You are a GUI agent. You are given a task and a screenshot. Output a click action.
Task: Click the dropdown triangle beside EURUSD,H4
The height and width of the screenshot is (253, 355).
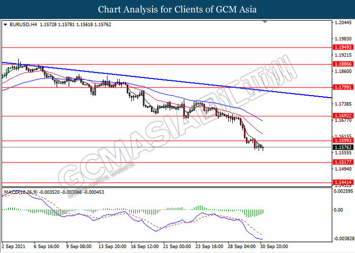(6, 25)
